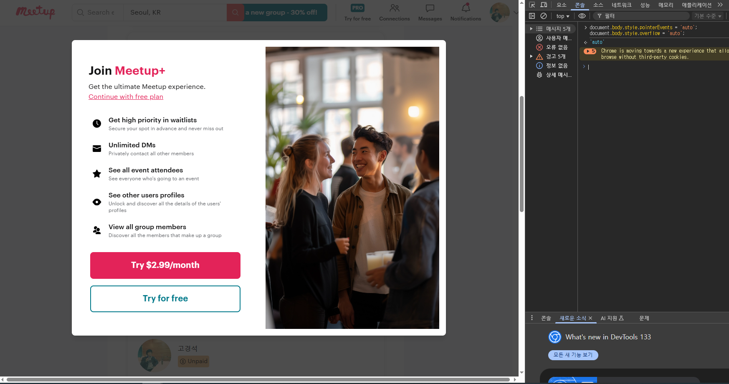Open the drawer three-dot menu
The height and width of the screenshot is (384, 729).
532,318
